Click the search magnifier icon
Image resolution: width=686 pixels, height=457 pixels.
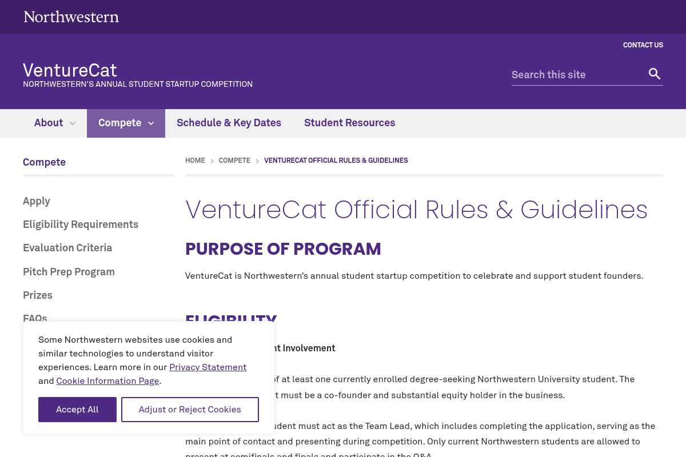tap(655, 74)
